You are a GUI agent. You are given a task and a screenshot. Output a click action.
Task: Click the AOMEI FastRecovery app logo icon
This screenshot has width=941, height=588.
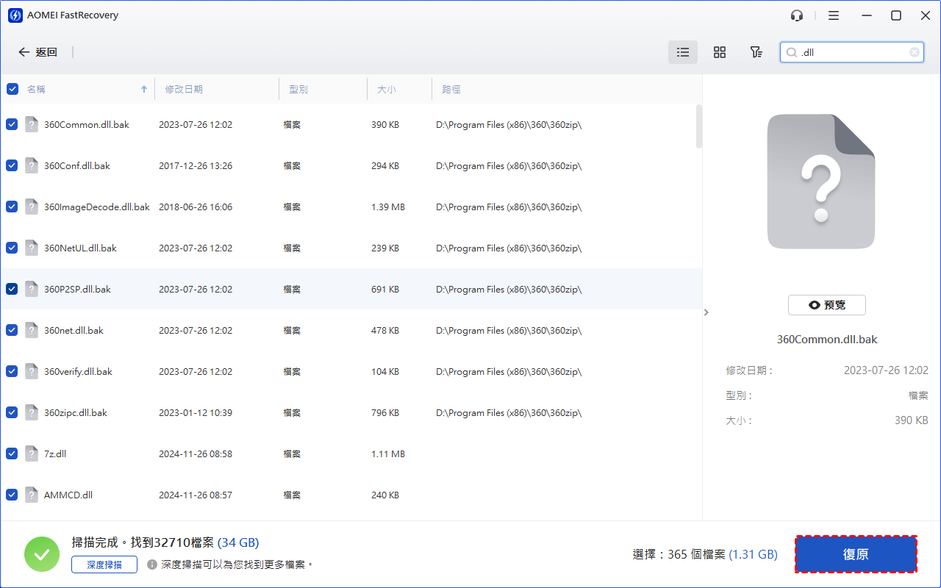point(15,15)
